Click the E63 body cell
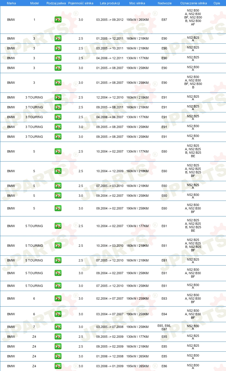 point(164,298)
